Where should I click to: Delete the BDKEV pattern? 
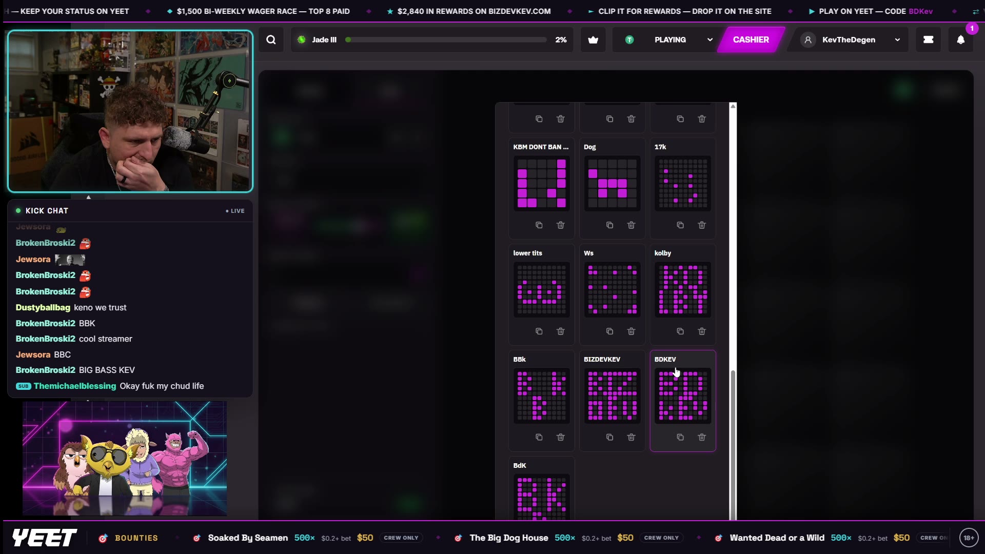[x=702, y=438]
